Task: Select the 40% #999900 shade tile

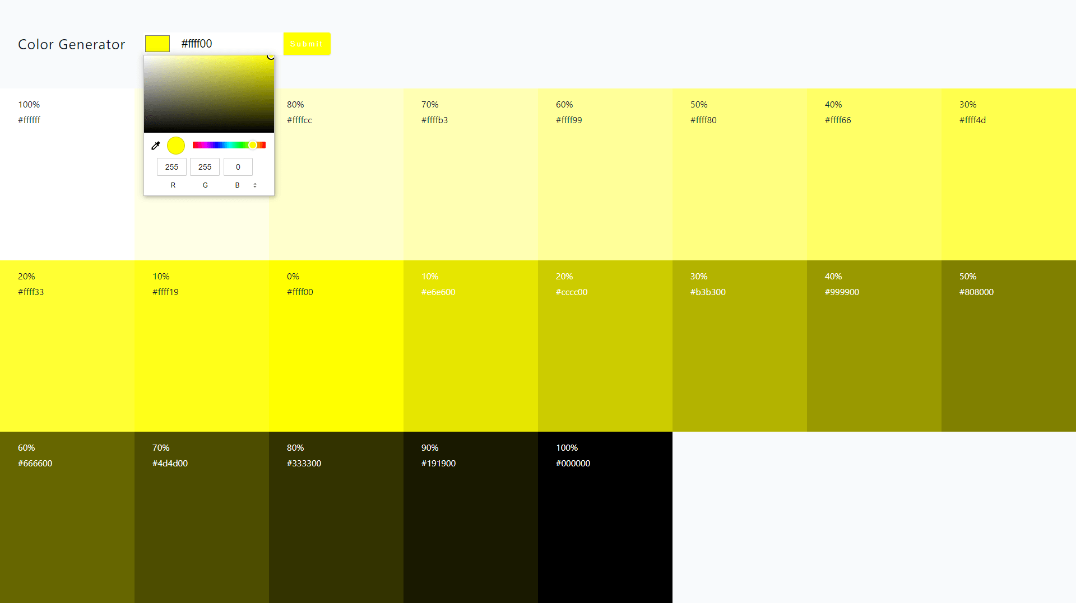Action: coord(874,346)
